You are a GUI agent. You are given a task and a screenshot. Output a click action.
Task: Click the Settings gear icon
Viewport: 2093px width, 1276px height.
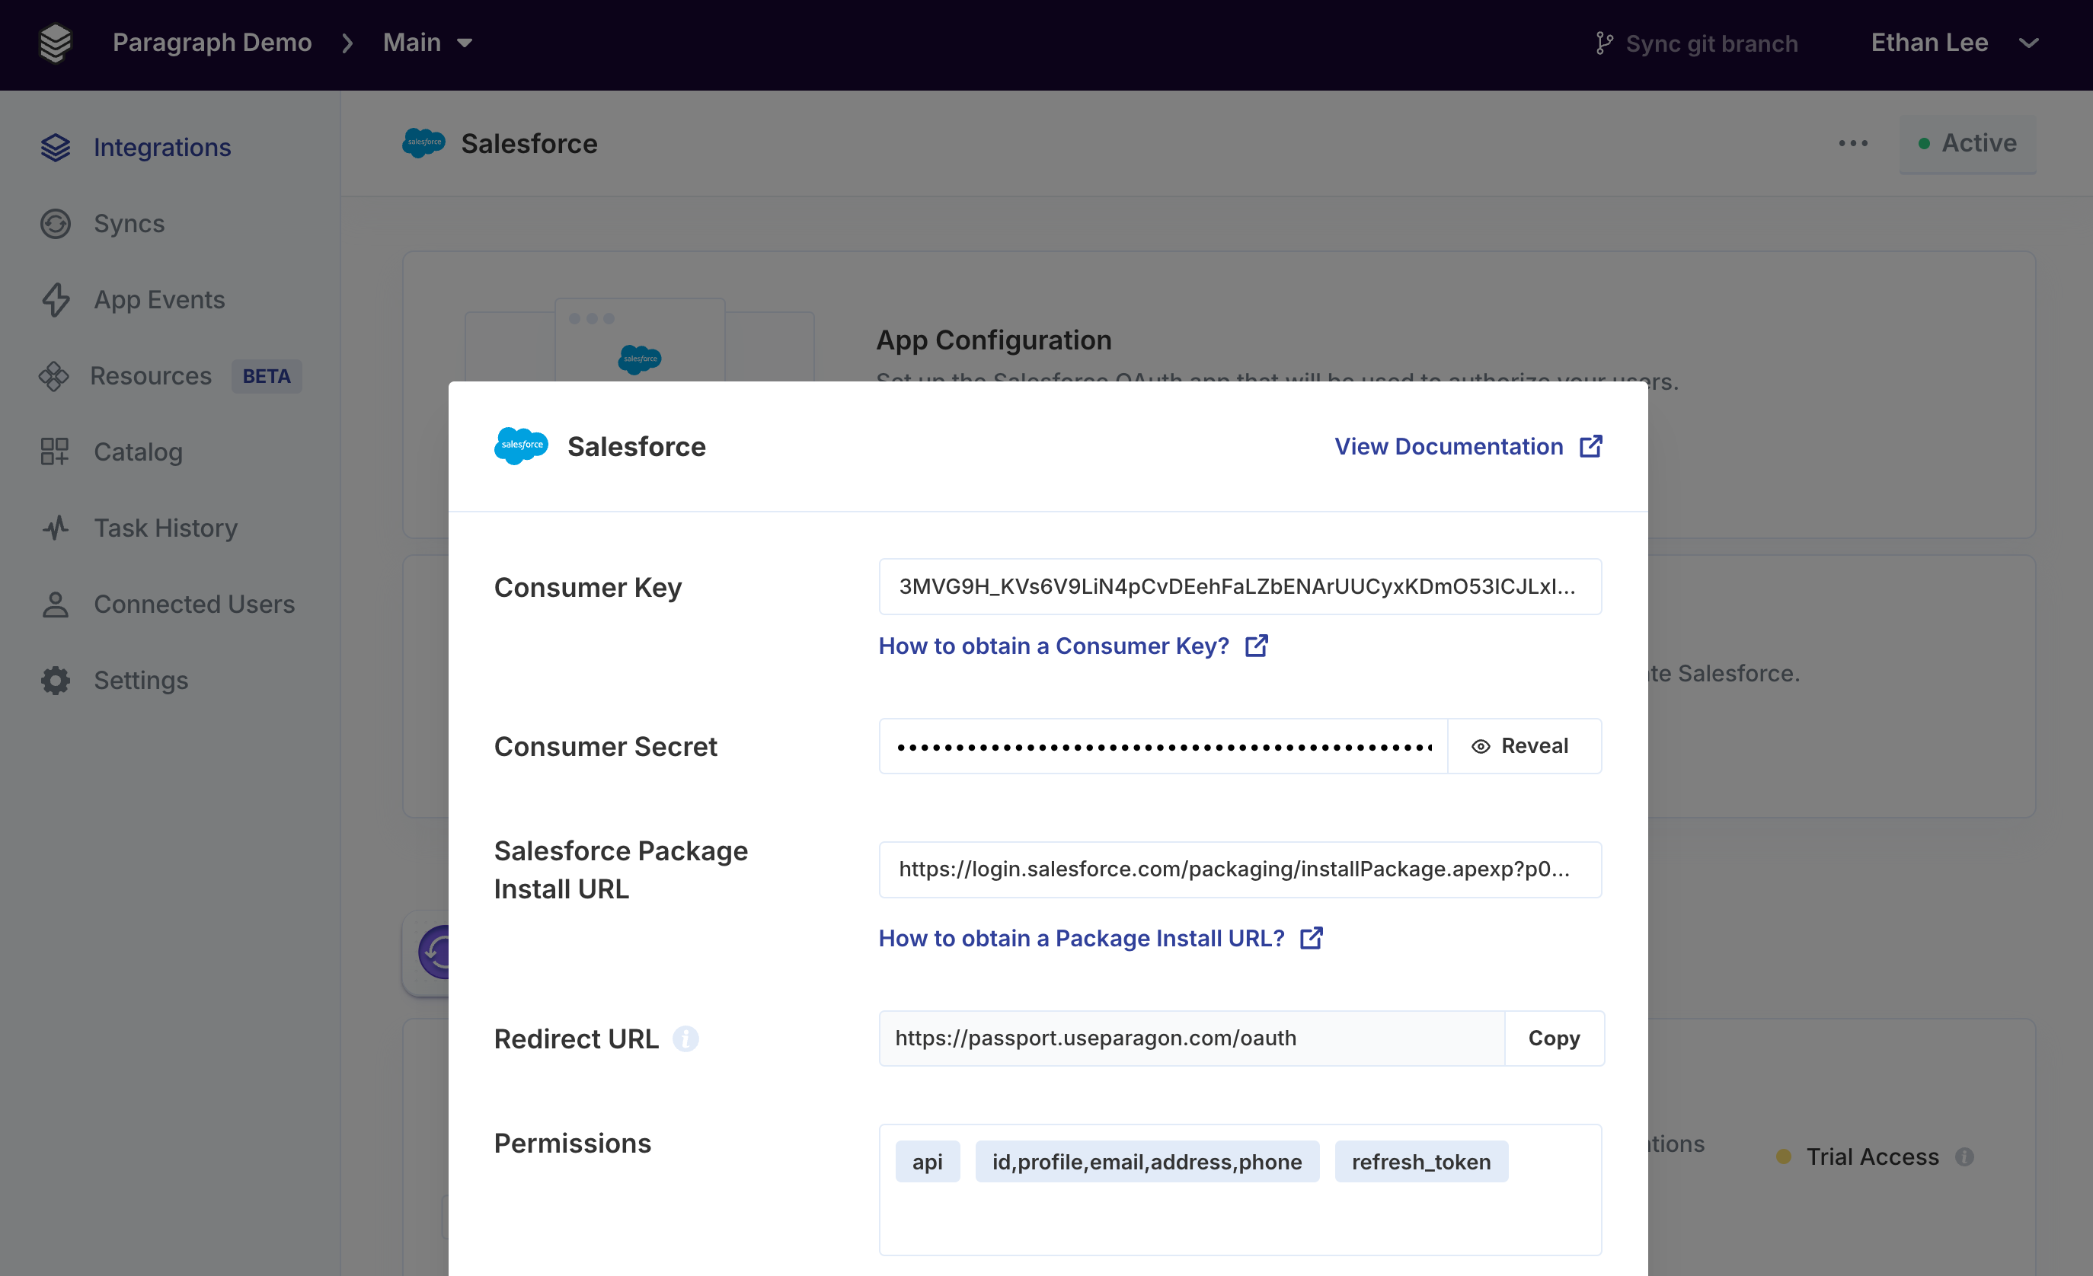click(x=55, y=680)
